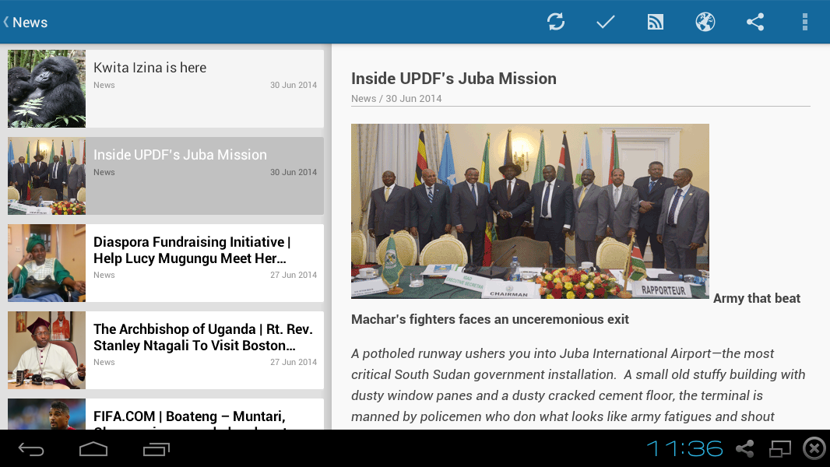Tap the Archbishop Stanley Ntagali thumbnail
Viewport: 830px width, 467px height.
[47, 350]
